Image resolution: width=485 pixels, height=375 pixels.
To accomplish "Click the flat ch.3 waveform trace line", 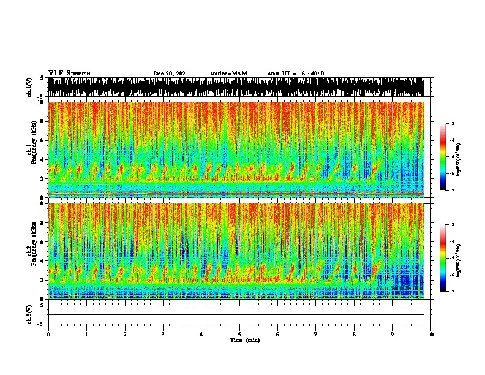I will pos(236,315).
